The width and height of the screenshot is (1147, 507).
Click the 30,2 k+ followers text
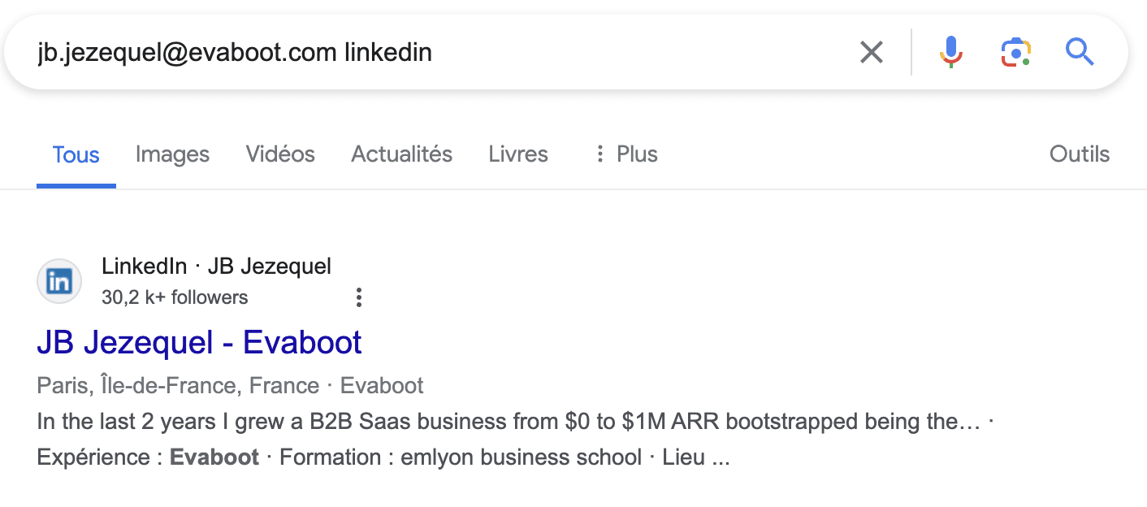pos(175,297)
